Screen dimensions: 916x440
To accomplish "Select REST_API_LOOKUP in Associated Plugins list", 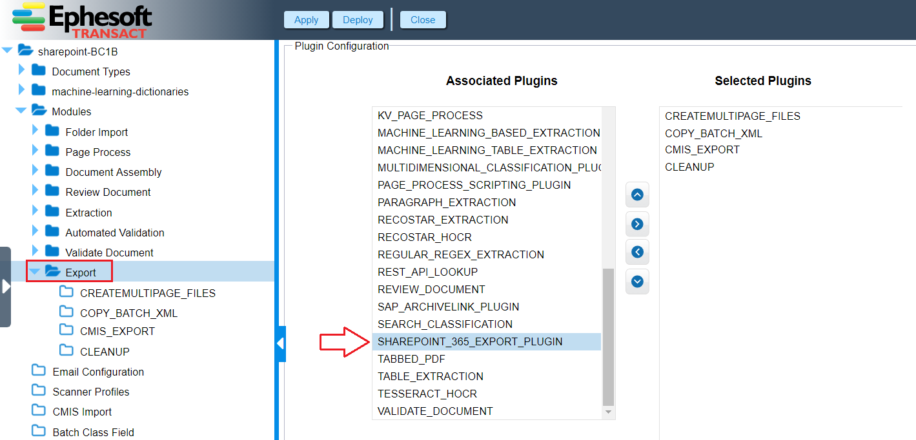I will pyautogui.click(x=487, y=272).
